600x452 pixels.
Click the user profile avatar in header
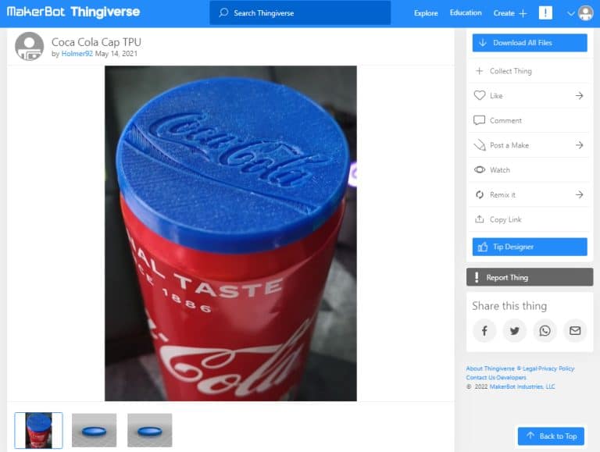585,13
